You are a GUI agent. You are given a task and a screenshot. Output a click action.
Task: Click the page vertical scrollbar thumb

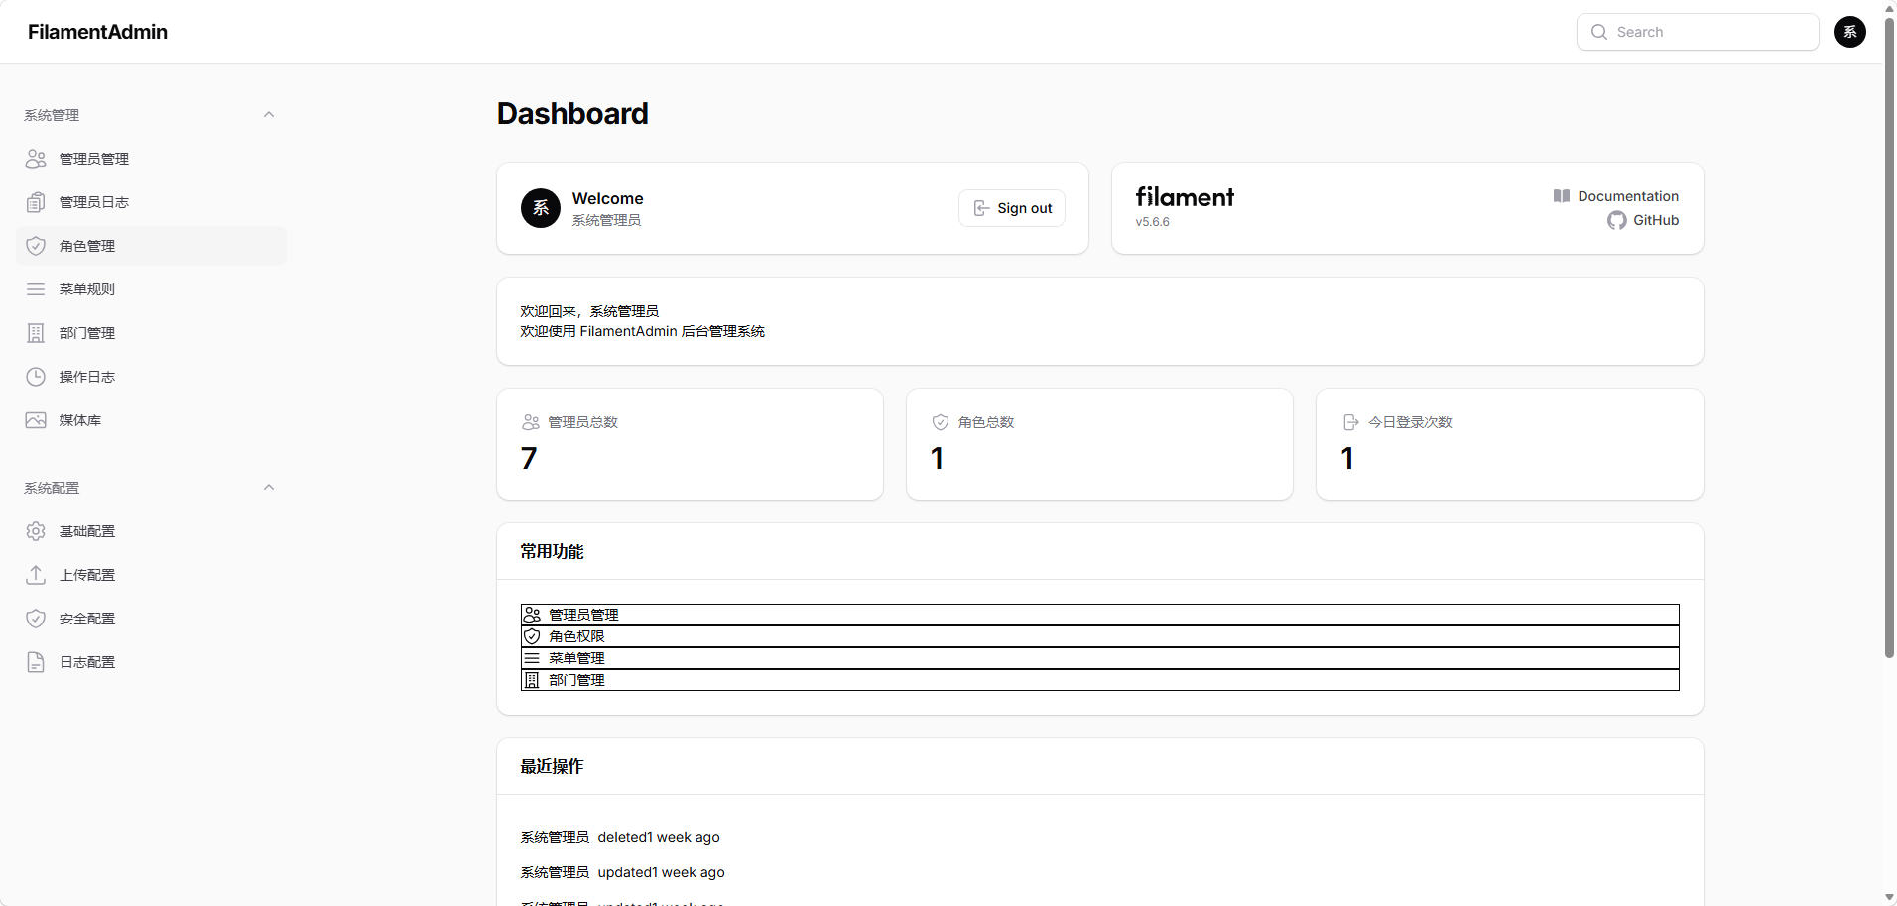(x=1889, y=337)
